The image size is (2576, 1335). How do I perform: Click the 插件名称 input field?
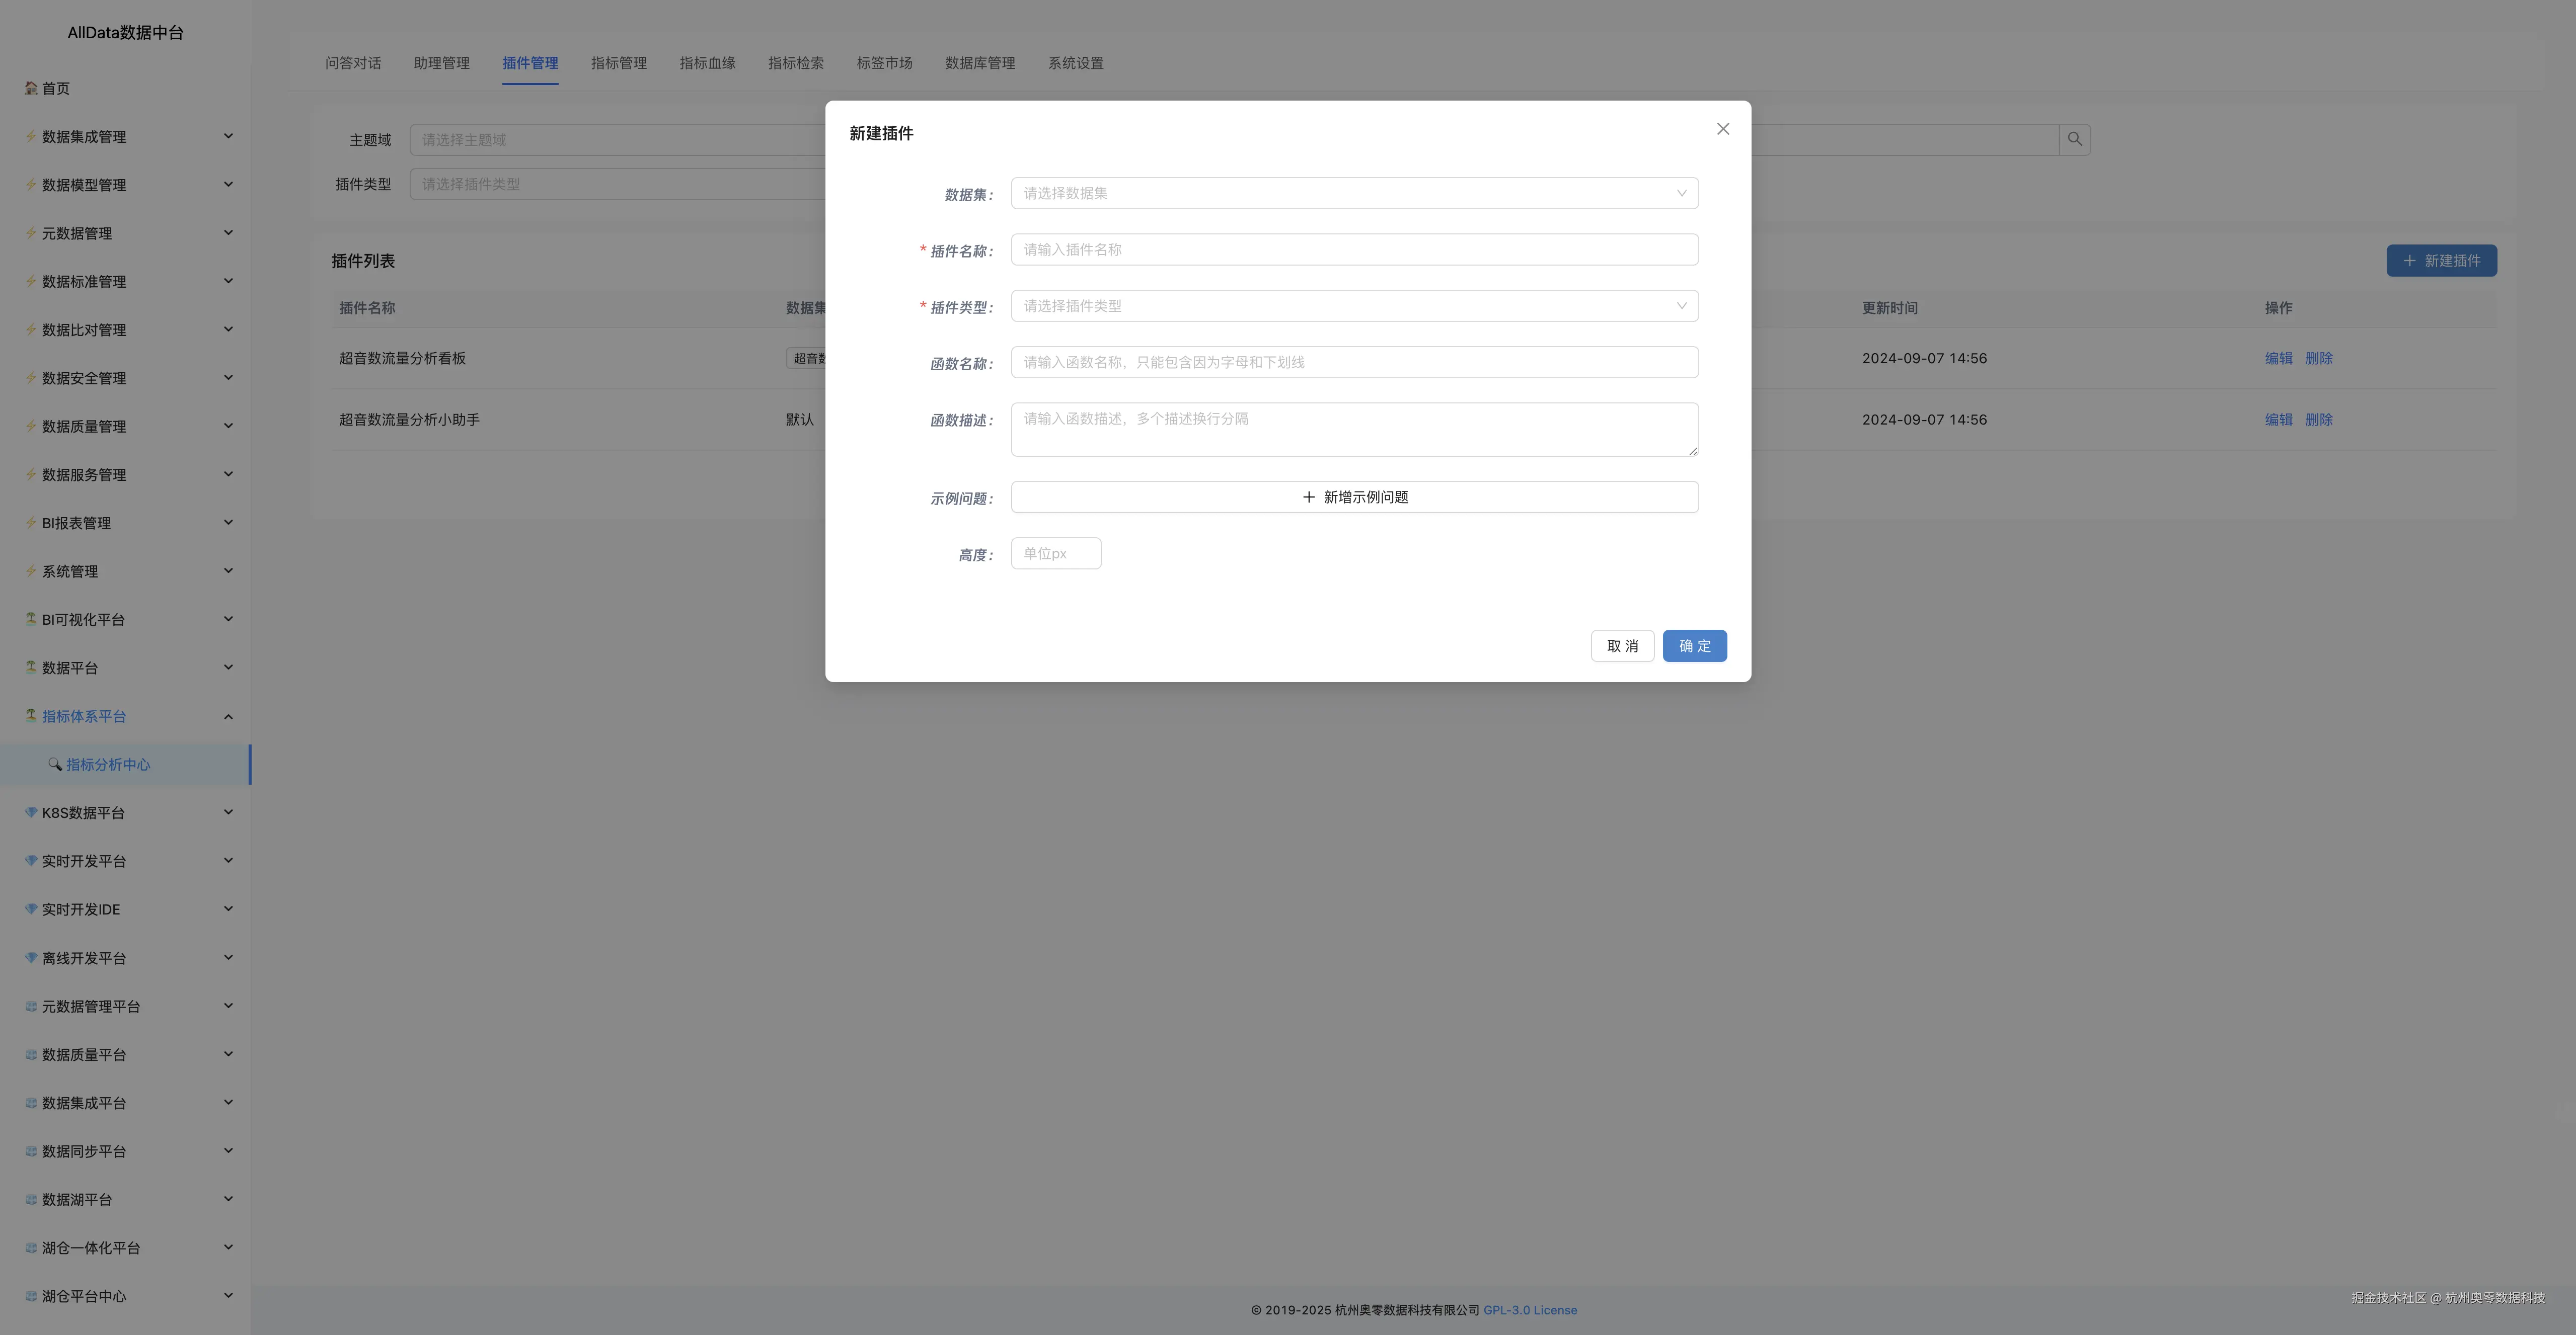tap(1353, 250)
